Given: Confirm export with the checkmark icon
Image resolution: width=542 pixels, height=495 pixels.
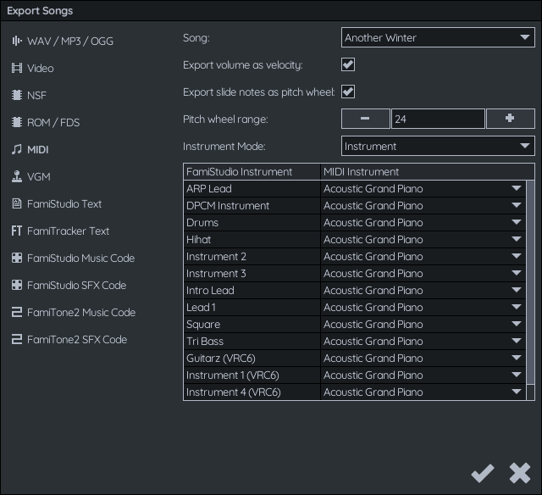Looking at the screenshot, I should pyautogui.click(x=483, y=473).
